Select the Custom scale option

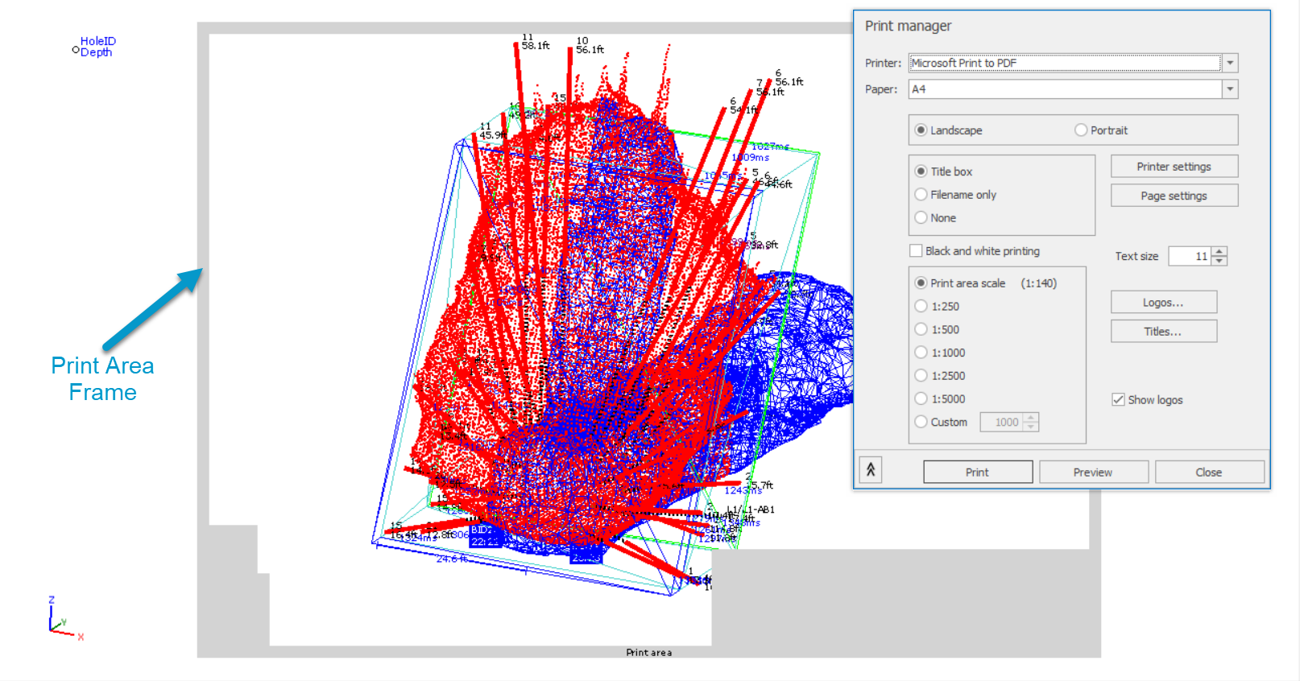tap(942, 422)
